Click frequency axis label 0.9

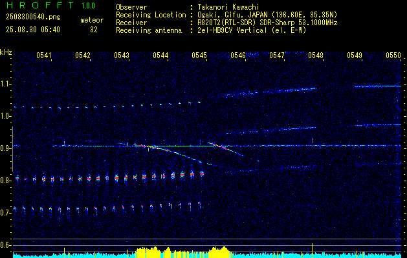click(x=5, y=148)
